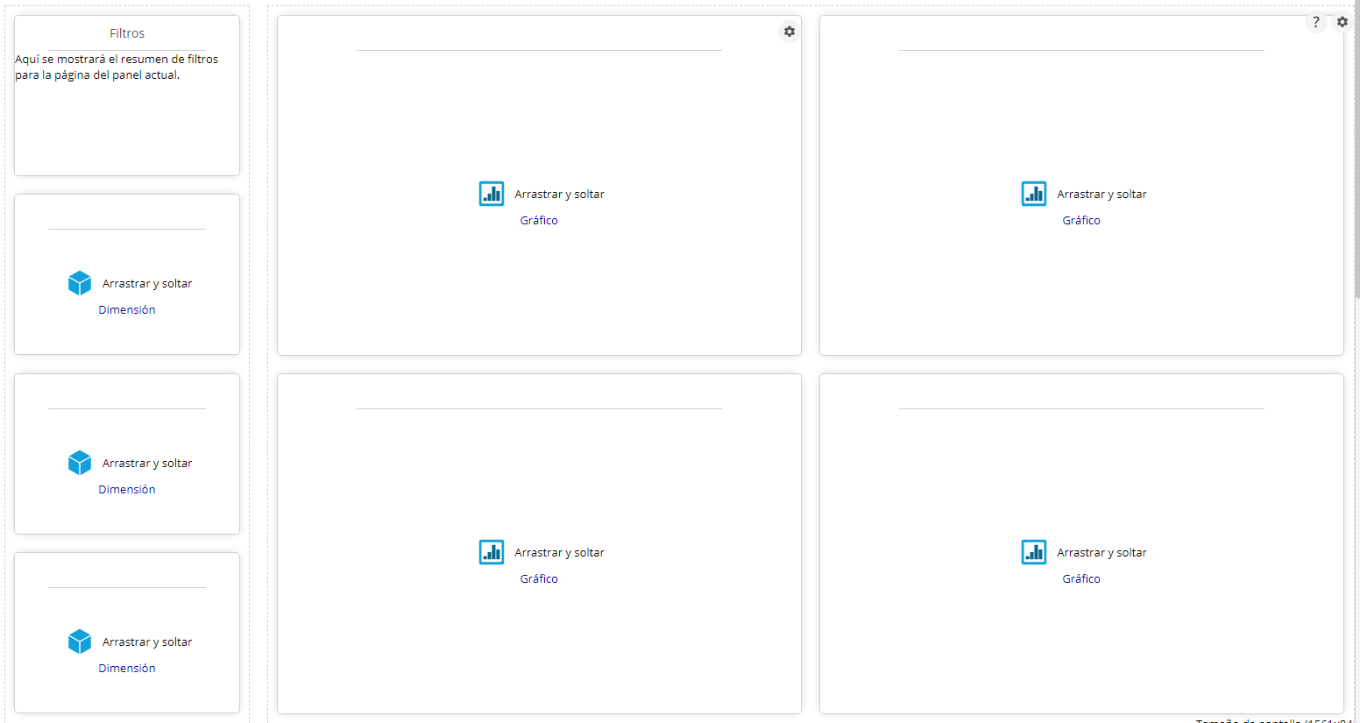Click the Dimensión link in third dimension panel

click(x=127, y=669)
